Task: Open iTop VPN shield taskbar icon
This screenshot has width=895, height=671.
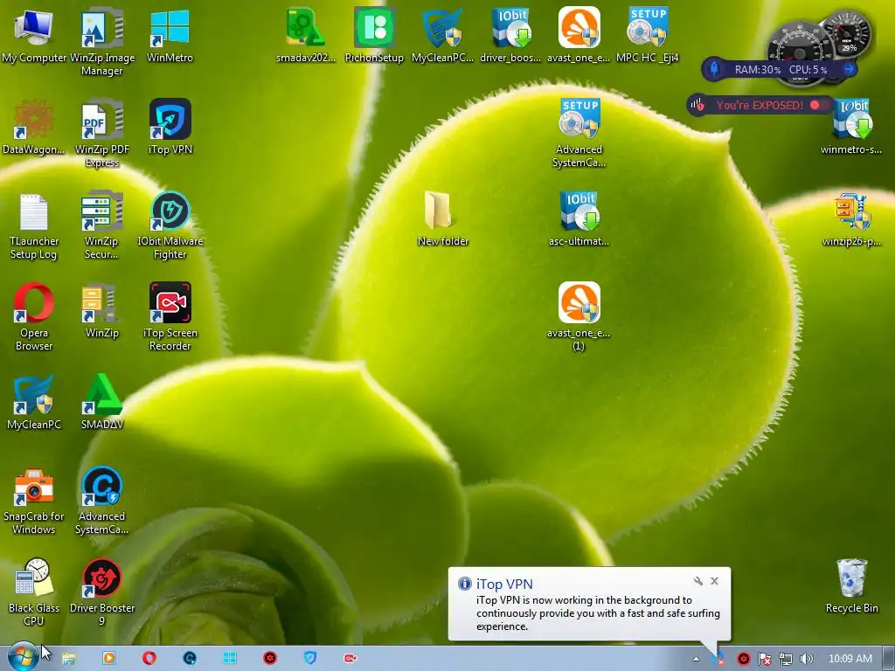Action: [310, 659]
